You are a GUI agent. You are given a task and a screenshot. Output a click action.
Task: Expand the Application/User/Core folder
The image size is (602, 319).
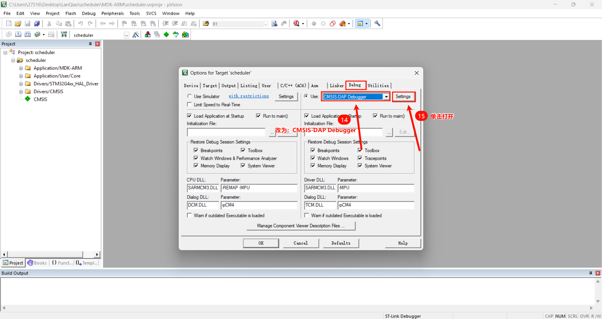pyautogui.click(x=21, y=76)
